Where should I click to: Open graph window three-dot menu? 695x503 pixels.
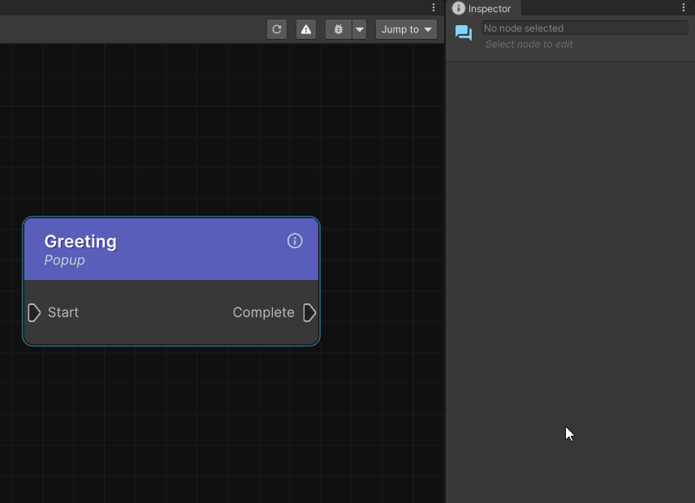coord(434,7)
